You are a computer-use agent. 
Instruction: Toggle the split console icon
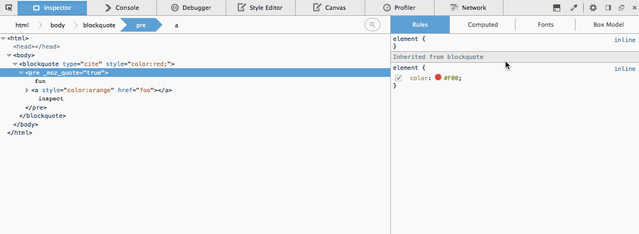coord(556,8)
